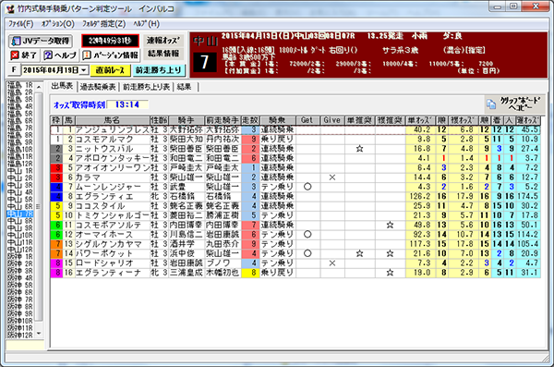Image resolution: width=554 pixels, height=367 pixels.
Task: Click the 連オッズ column header
Action: pos(527,120)
